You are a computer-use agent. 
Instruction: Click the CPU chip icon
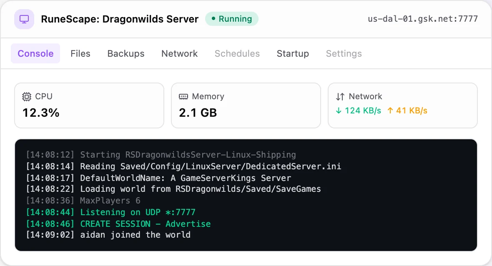27,97
